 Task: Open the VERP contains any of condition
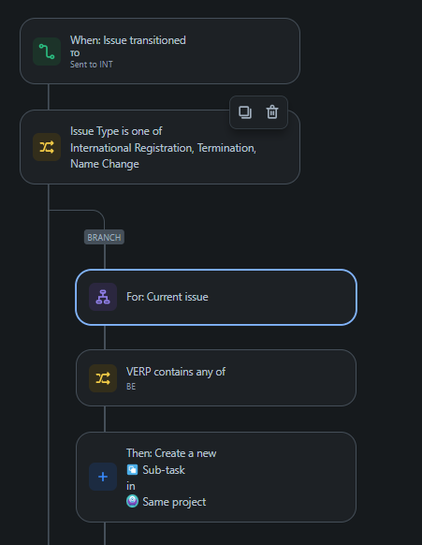(216, 377)
